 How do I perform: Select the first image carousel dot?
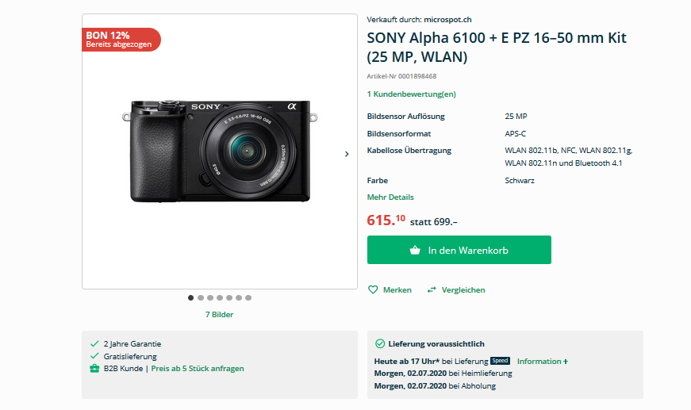[190, 298]
